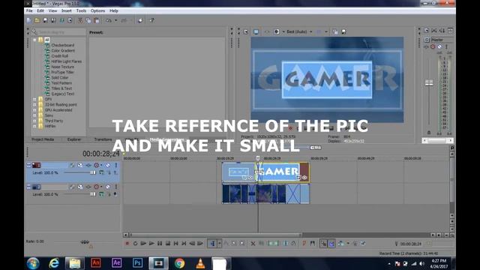
Task: Solo the second video track
Action: [116, 187]
